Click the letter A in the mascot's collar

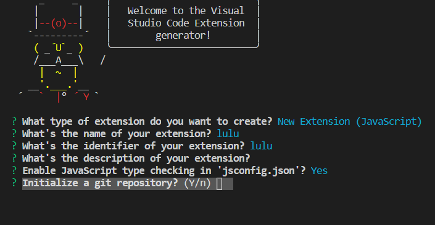coord(58,60)
